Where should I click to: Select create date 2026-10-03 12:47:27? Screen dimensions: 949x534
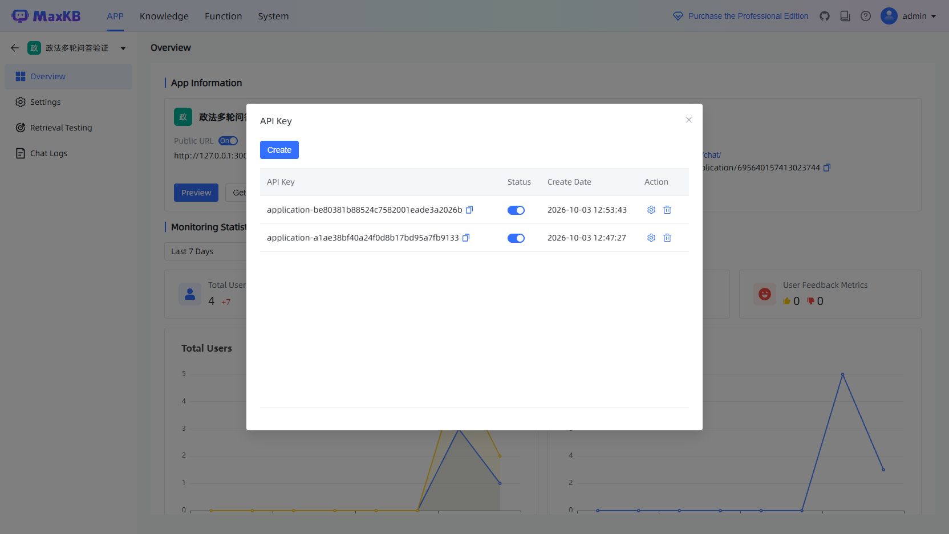point(587,238)
